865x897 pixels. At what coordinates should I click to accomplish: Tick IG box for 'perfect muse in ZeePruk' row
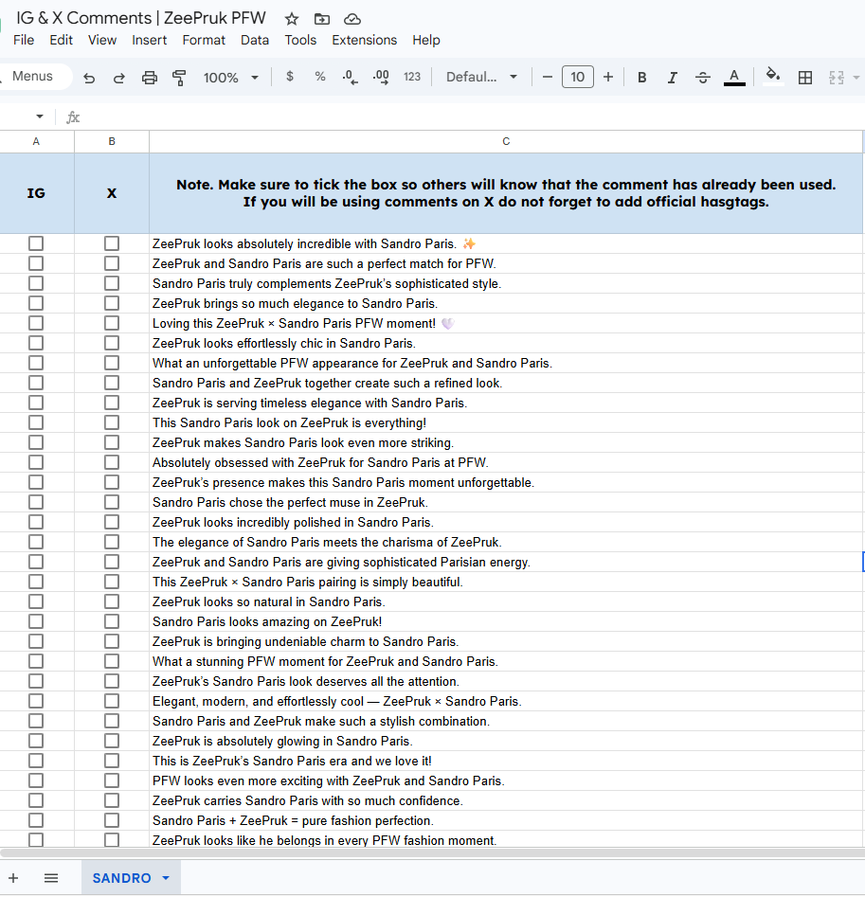tap(36, 502)
